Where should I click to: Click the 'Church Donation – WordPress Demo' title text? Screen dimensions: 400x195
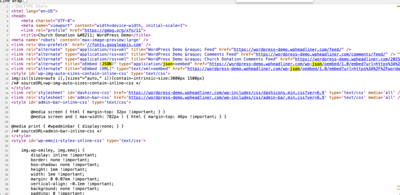(x=84, y=35)
